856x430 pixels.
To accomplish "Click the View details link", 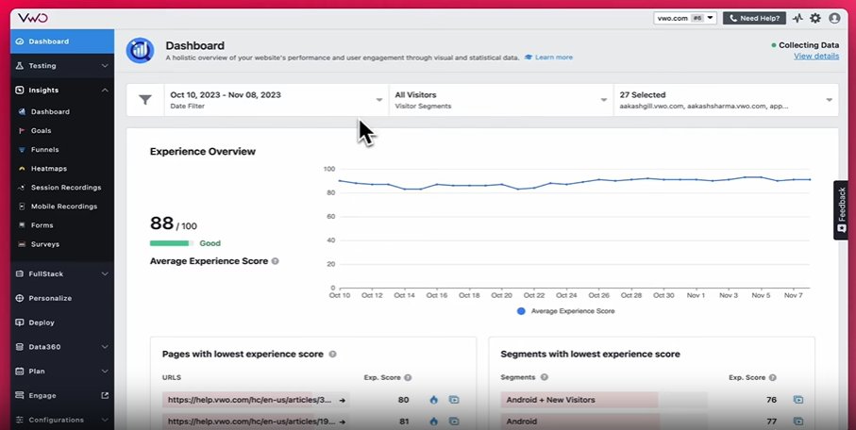I will (815, 57).
